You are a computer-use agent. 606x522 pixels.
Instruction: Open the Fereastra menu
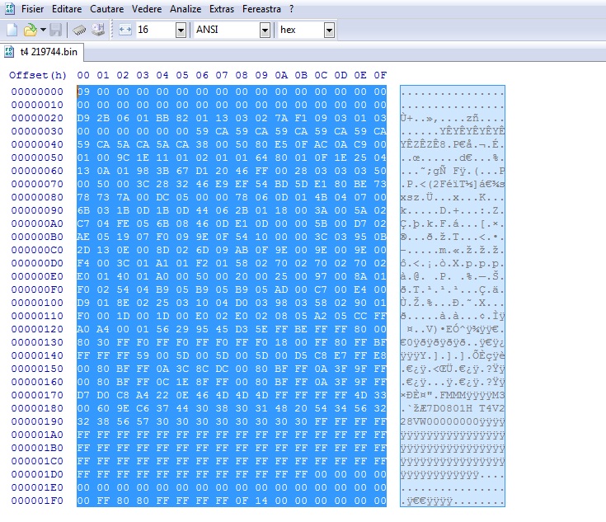(x=261, y=9)
